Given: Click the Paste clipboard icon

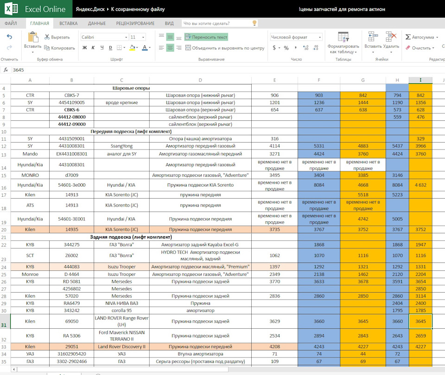Looking at the screenshot, I should click(33, 37).
